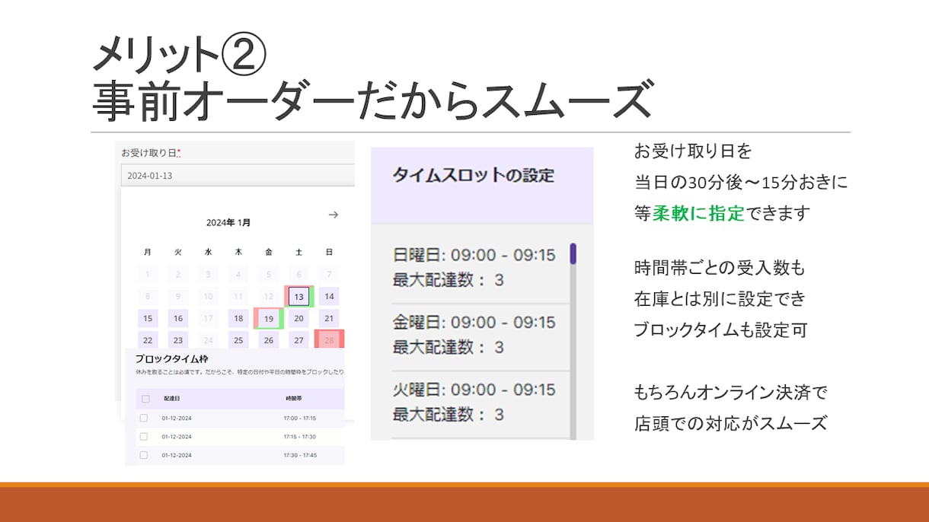Click the slide title 事前オーダーだからスムーズ
Viewport: 929px width, 522px height.
(x=373, y=100)
